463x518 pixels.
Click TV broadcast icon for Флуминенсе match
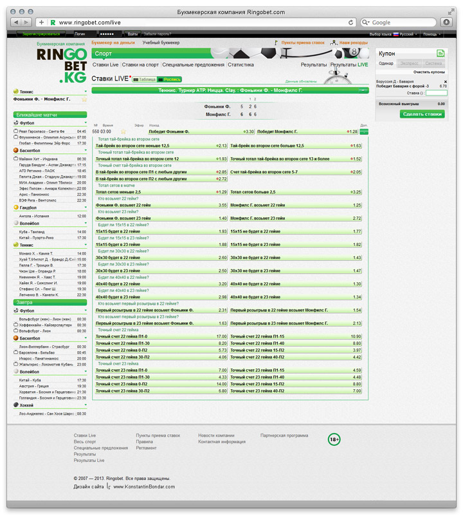click(15, 137)
